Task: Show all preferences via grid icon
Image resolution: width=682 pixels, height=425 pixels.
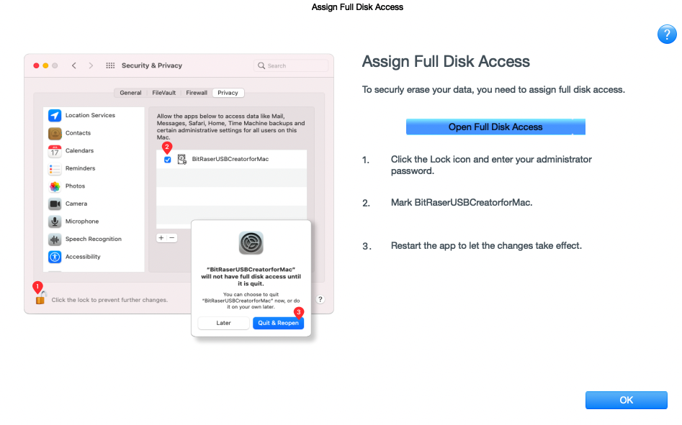Action: click(x=110, y=65)
